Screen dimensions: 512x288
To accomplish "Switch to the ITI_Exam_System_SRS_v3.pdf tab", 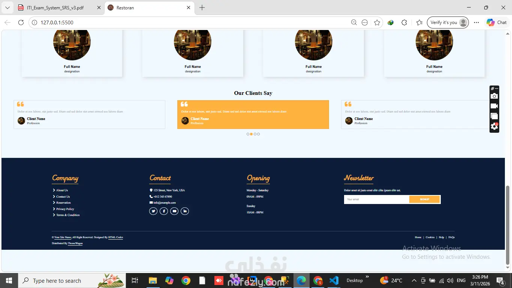I will pyautogui.click(x=59, y=7).
